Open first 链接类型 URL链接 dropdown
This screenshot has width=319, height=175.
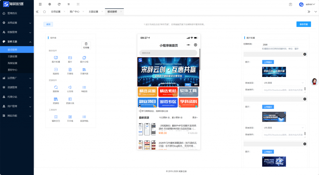tap(284, 83)
